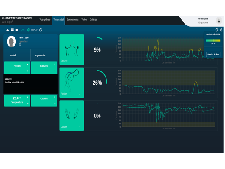Collapse the Coudes card with its minus
This screenshot has height=169, width=225.
(x=79, y=127)
